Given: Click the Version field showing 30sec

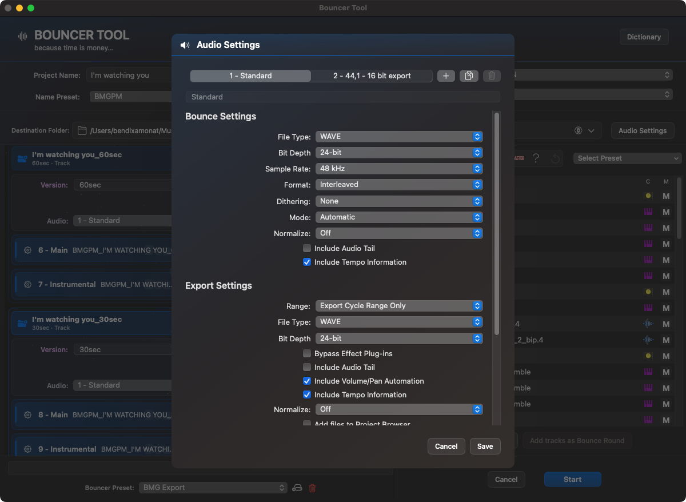Looking at the screenshot, I should tap(122, 350).
